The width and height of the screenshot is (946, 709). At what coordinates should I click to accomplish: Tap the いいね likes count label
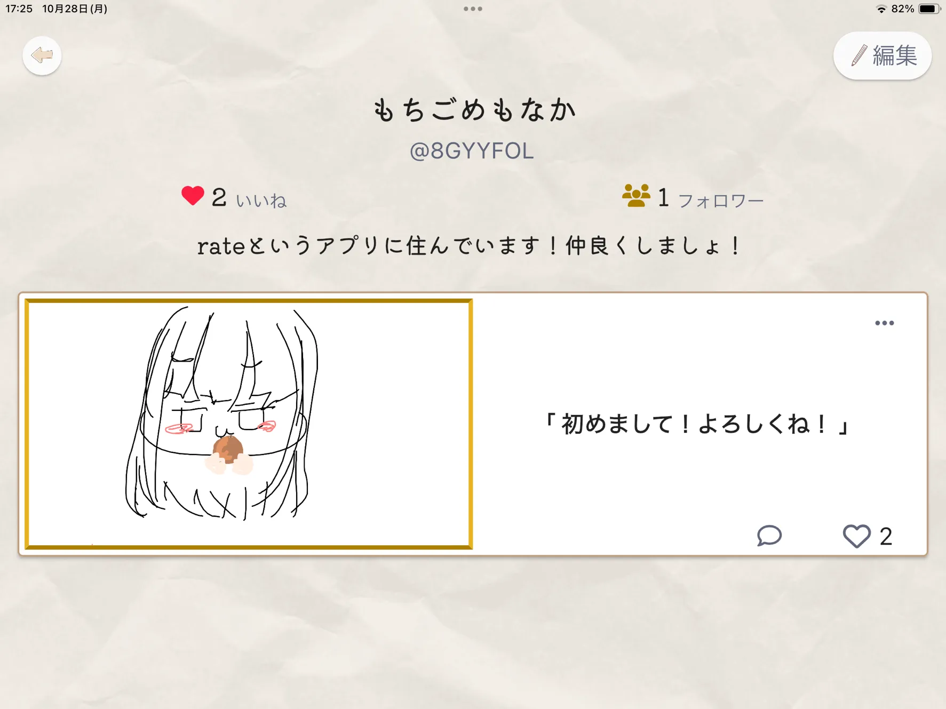(261, 201)
